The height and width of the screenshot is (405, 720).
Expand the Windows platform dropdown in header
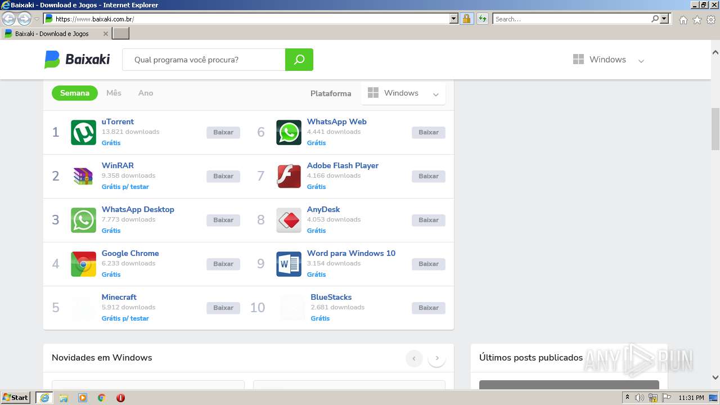click(x=609, y=60)
